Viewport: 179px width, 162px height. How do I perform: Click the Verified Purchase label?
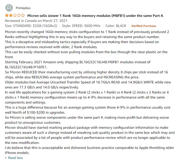click(144, 26)
